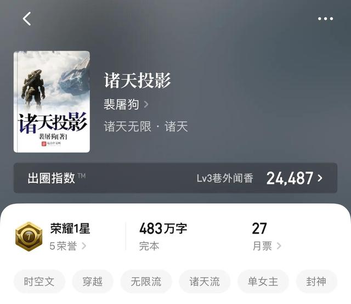351x304 pixels.
Task: Select the 单女主 tag
Action: 263,282
